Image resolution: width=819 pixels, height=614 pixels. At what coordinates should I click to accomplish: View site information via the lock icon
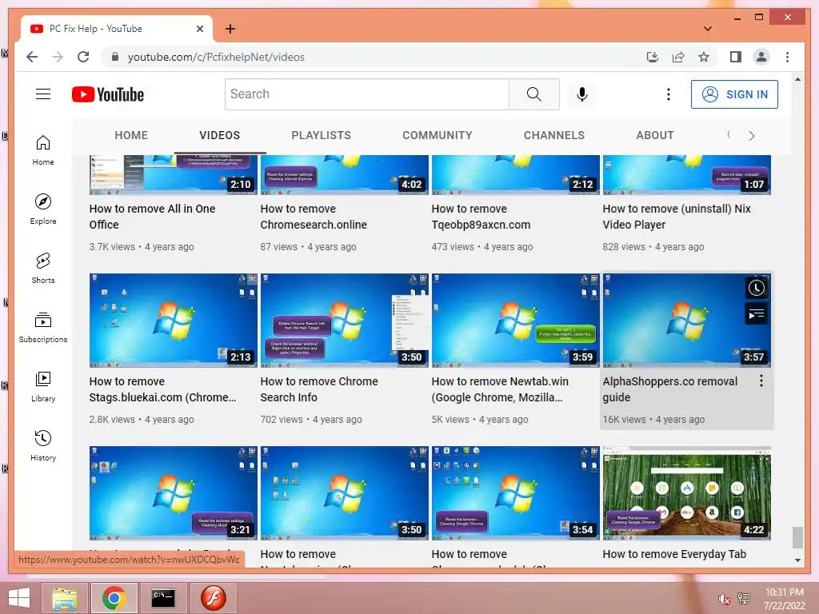(x=115, y=57)
